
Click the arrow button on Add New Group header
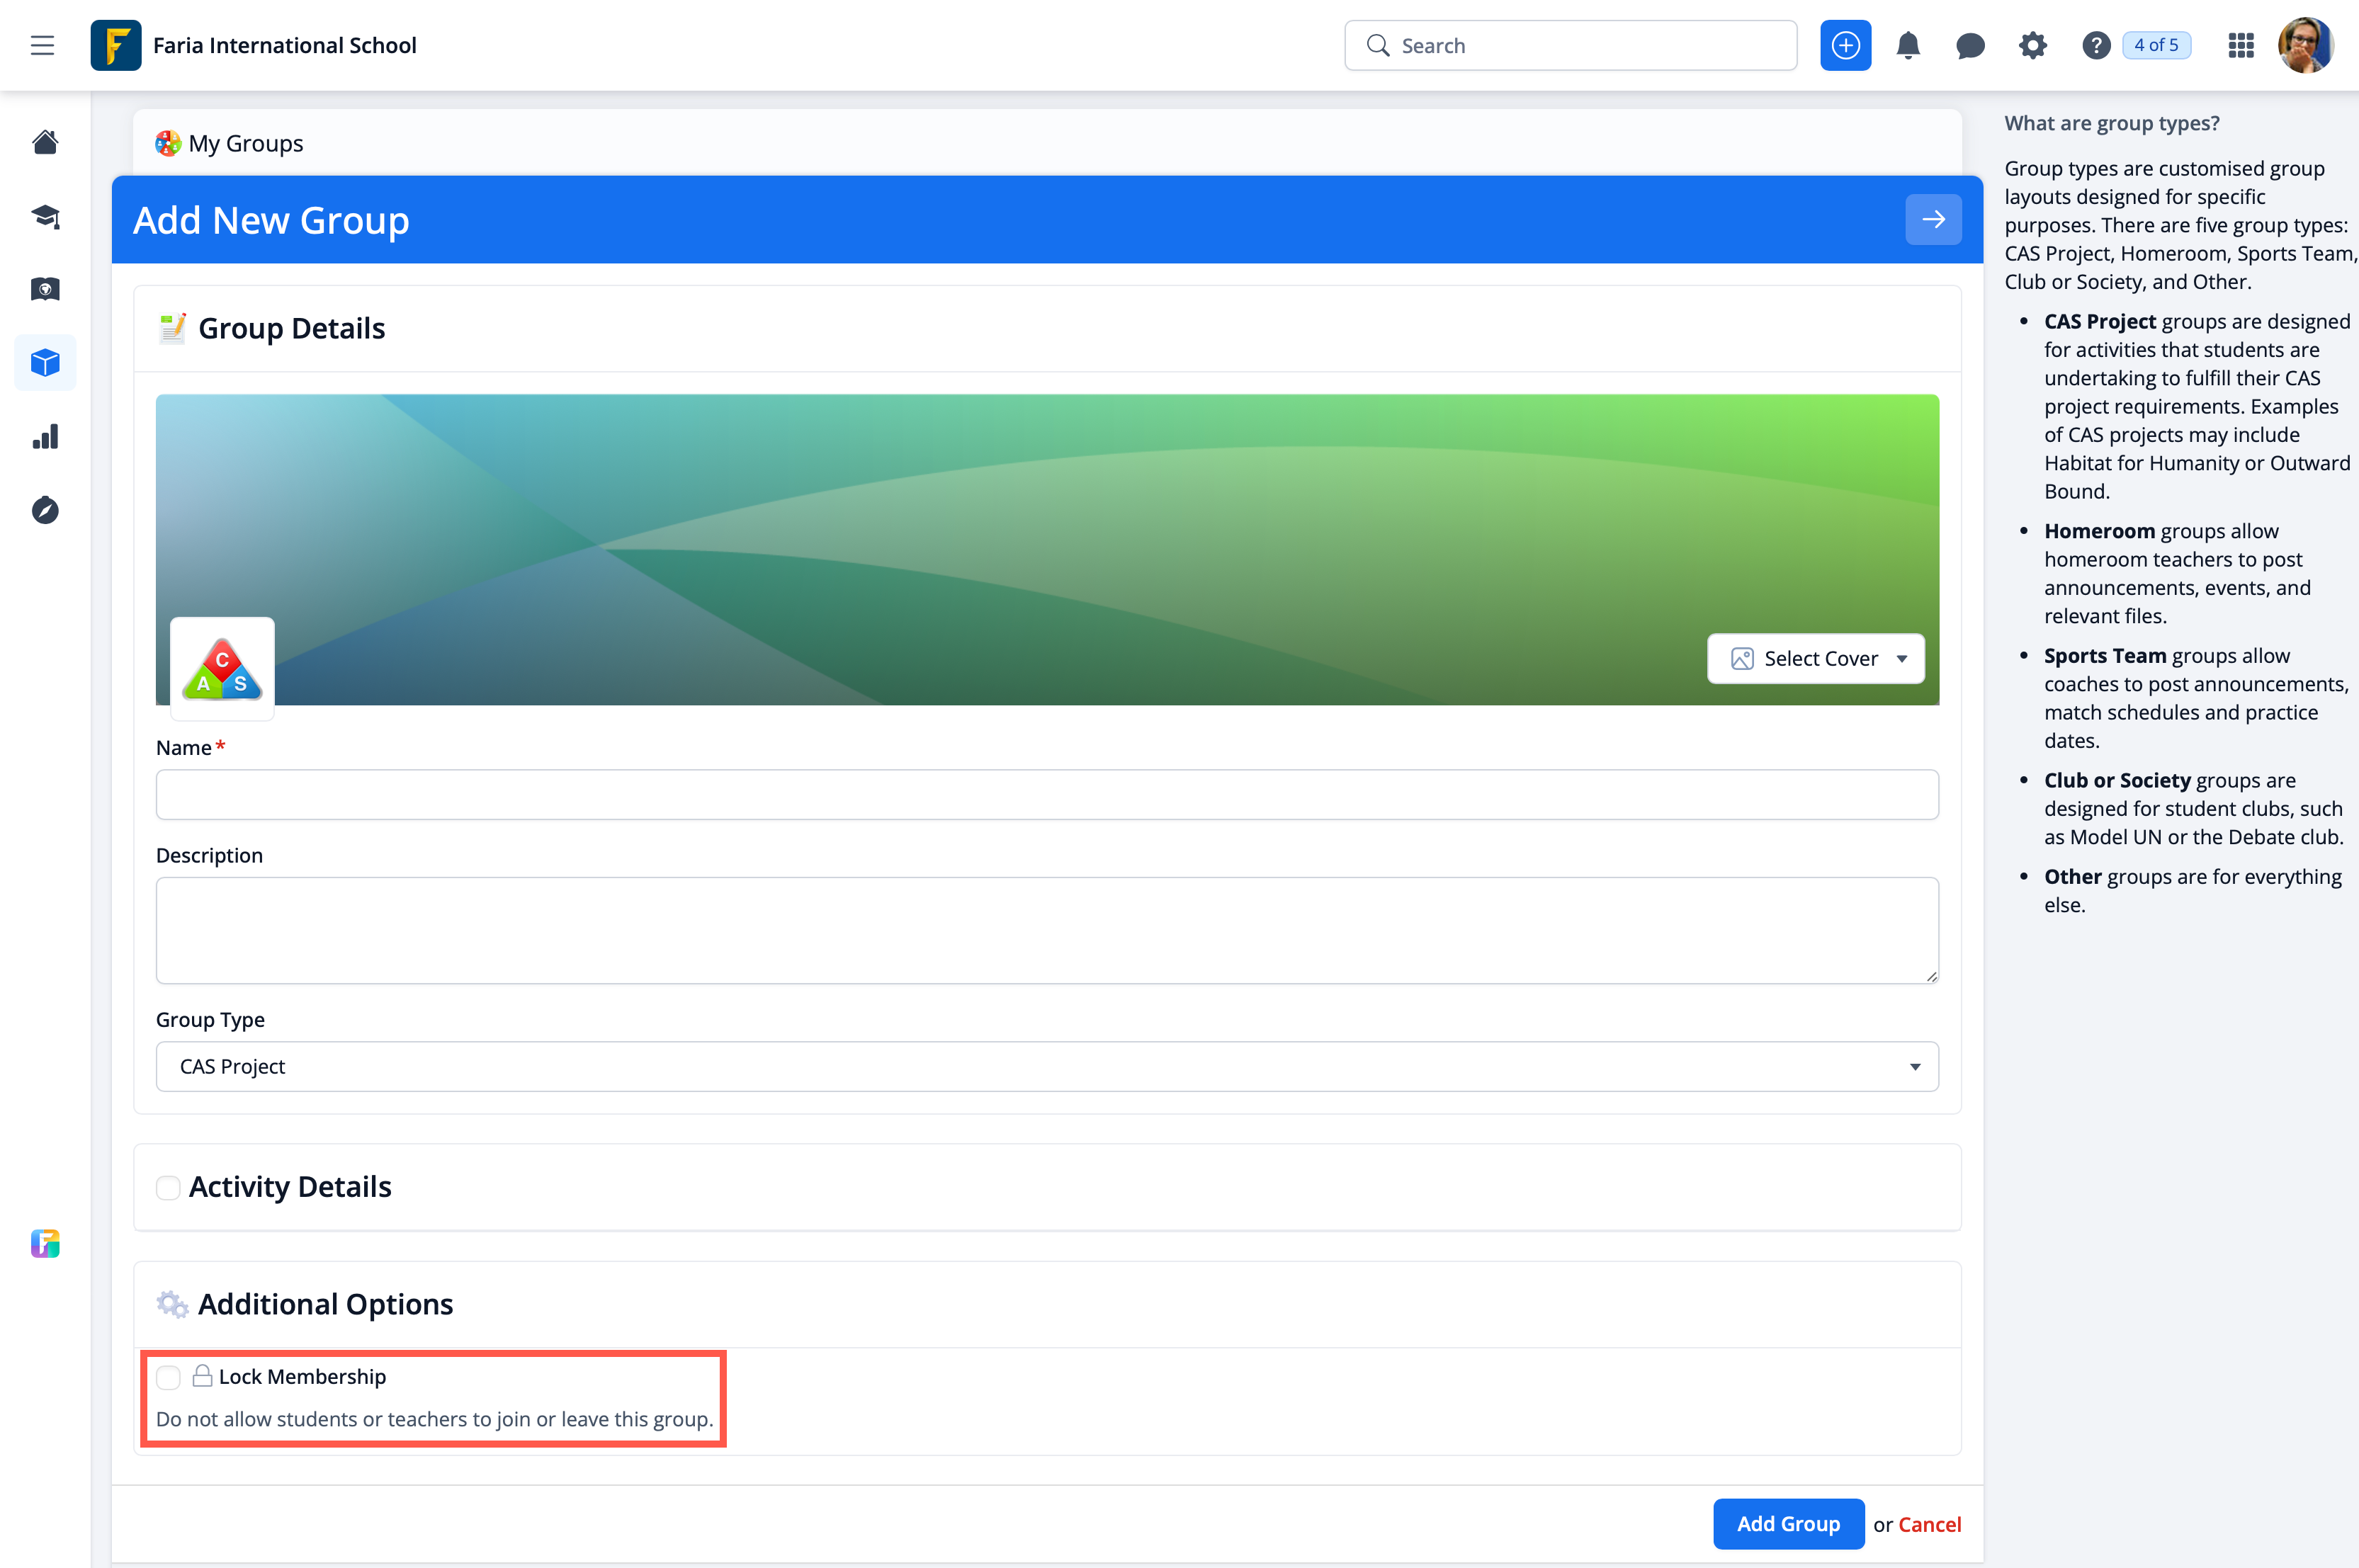click(1932, 219)
